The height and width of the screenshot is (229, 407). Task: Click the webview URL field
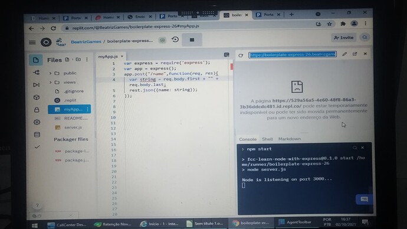coord(293,54)
